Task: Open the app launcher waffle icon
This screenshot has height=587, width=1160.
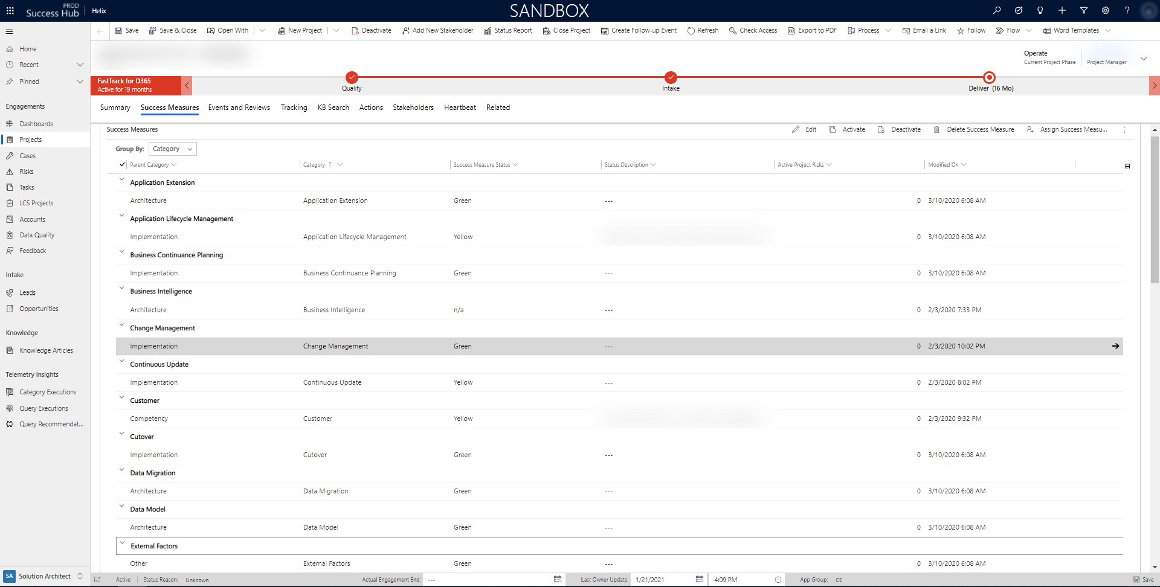Action: click(10, 10)
